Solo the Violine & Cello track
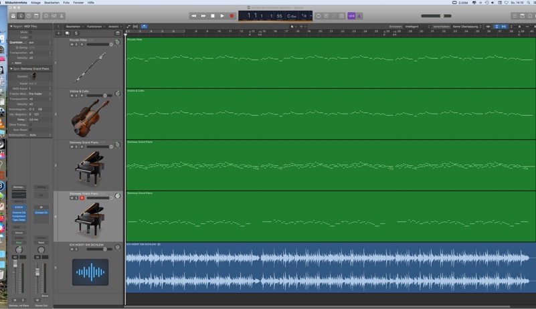 point(76,96)
